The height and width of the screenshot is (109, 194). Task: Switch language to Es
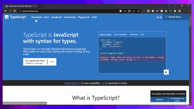[161, 17]
